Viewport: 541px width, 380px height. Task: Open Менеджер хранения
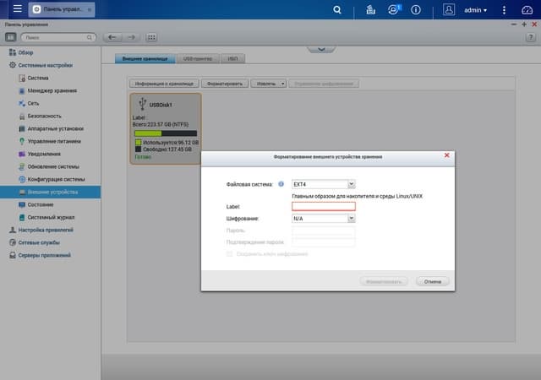coord(52,90)
